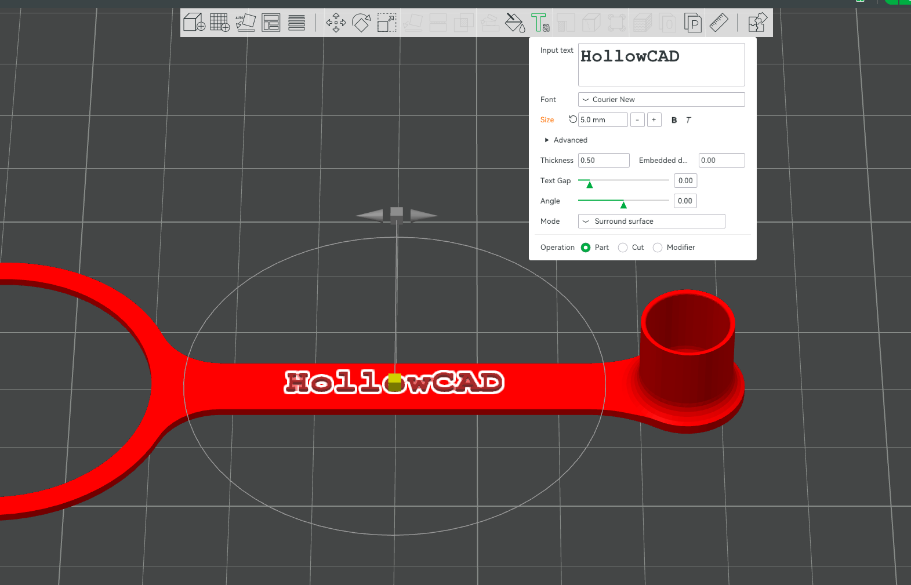Click the Arrange all objects icon

(271, 23)
